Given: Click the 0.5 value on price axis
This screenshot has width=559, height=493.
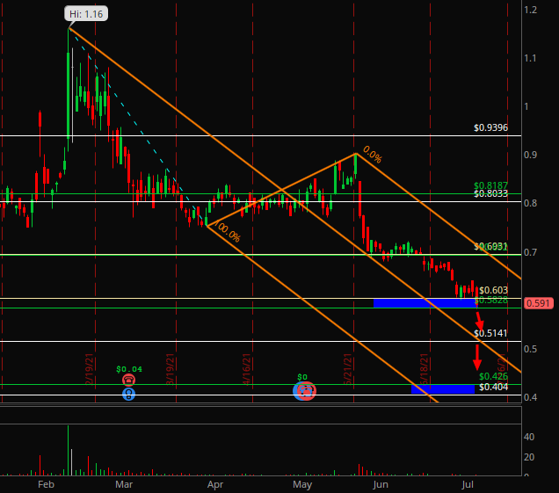Looking at the screenshot, I should pos(530,349).
